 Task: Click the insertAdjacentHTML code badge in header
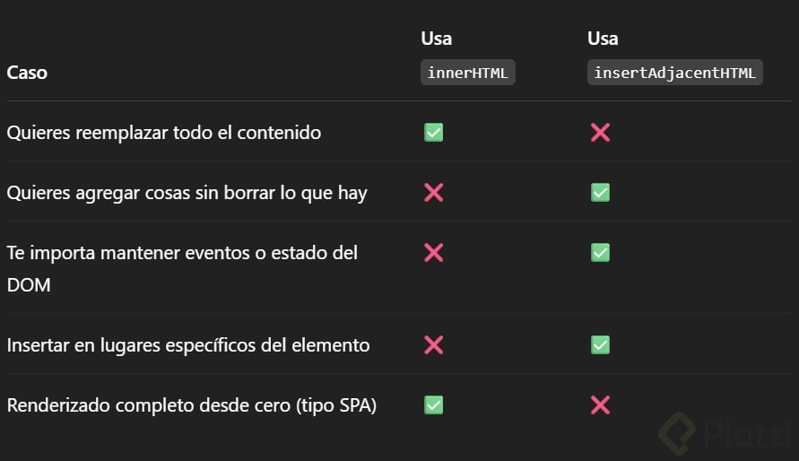click(x=674, y=73)
